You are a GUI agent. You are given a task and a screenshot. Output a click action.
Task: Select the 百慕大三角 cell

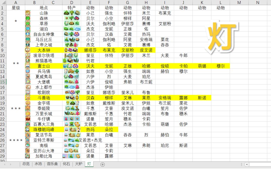coord(44,124)
